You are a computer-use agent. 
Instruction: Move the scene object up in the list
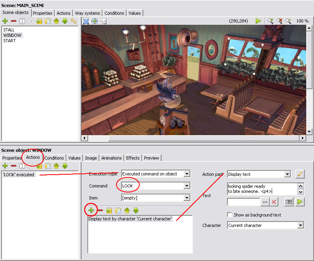coord(56,21)
